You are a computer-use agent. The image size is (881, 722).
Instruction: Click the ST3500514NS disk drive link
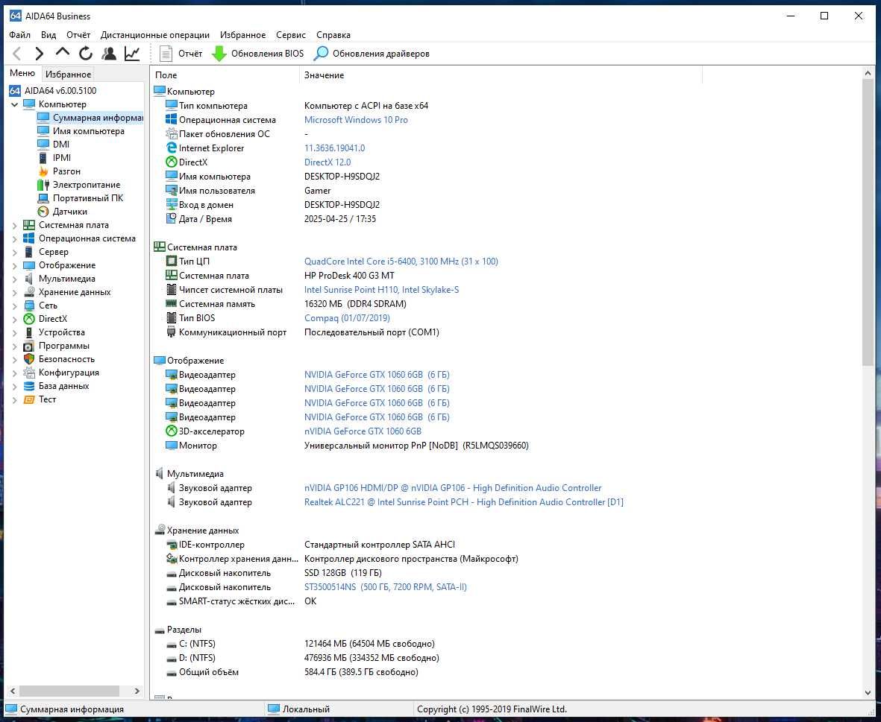(386, 587)
